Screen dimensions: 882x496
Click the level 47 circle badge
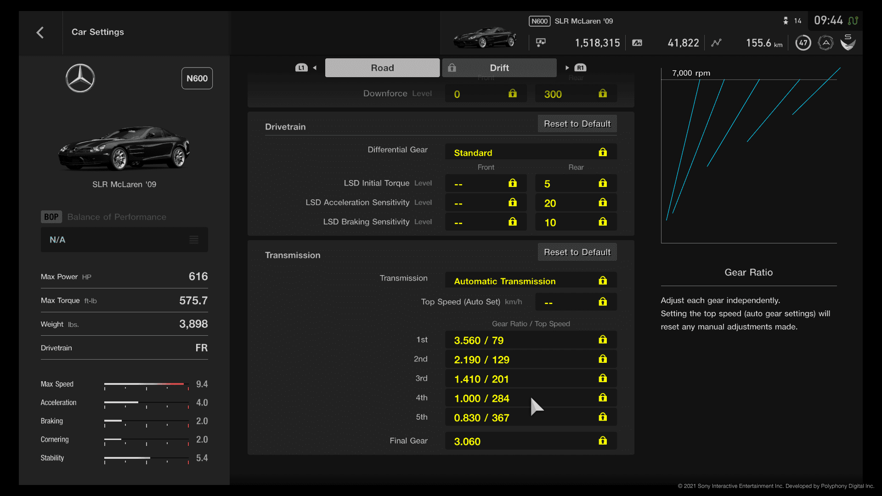[803, 43]
